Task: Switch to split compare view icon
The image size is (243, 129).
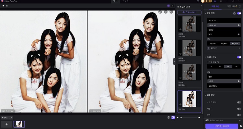Action: (x=168, y=118)
